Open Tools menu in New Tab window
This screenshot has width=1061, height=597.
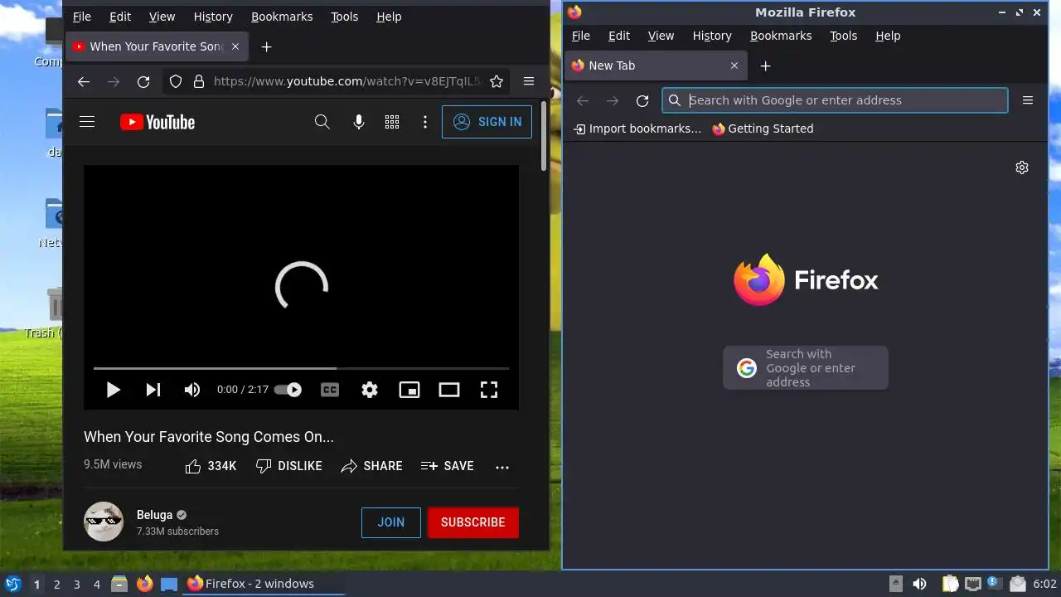pyautogui.click(x=844, y=36)
